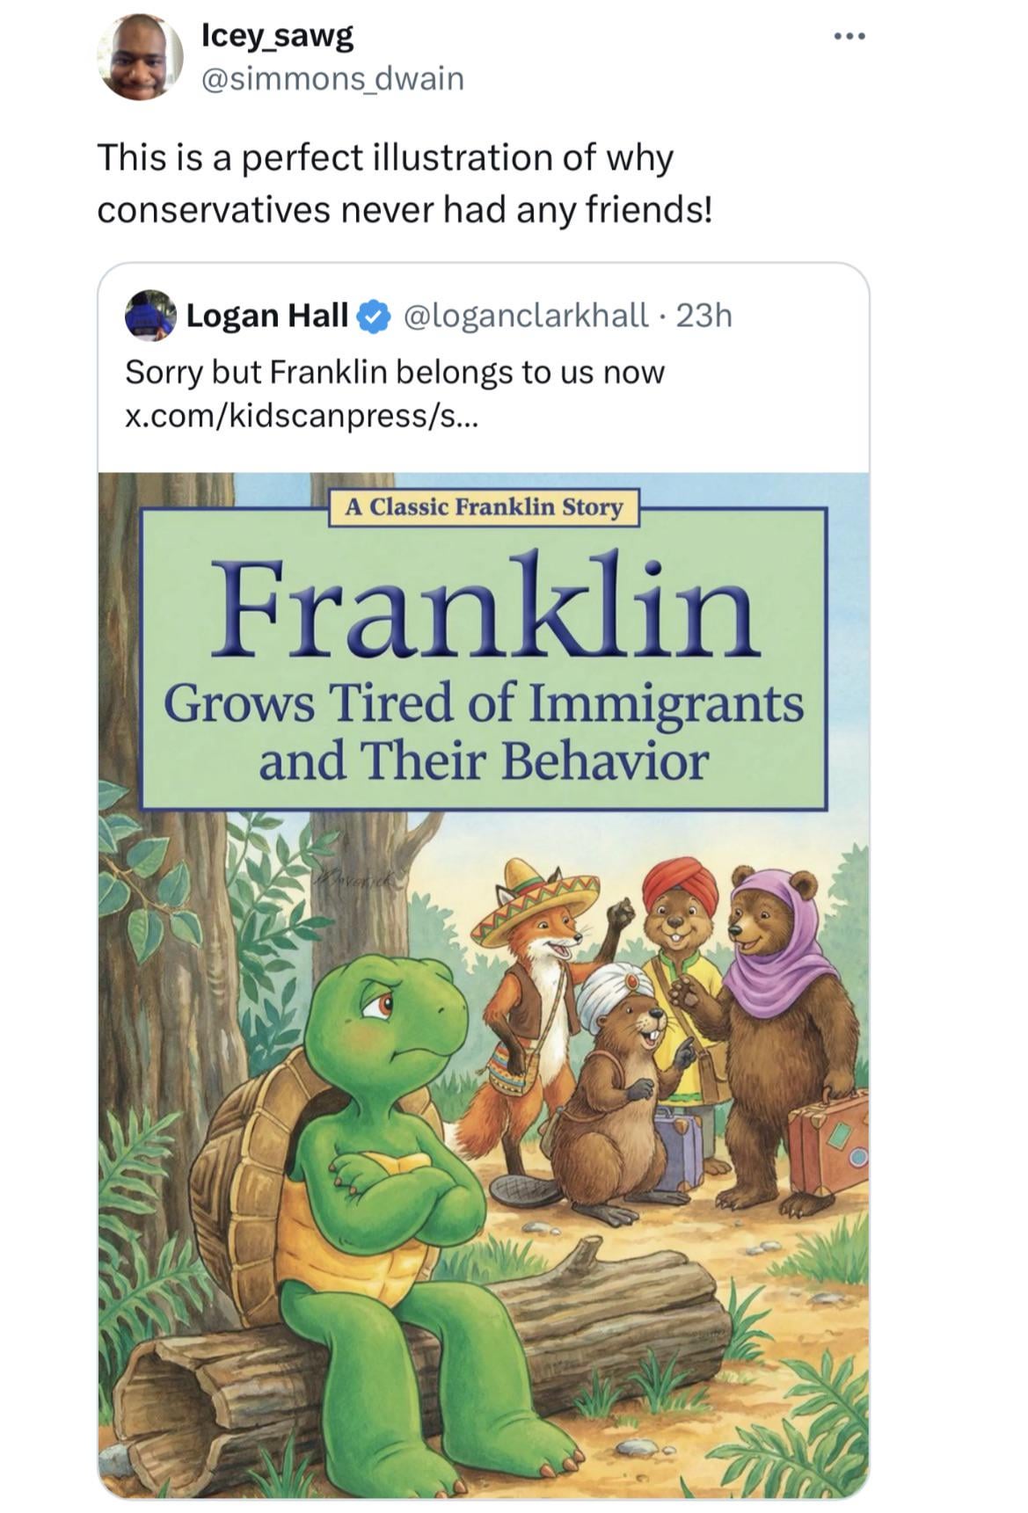Open the three-dot more options menu
The image size is (1028, 1513).
coord(849,37)
